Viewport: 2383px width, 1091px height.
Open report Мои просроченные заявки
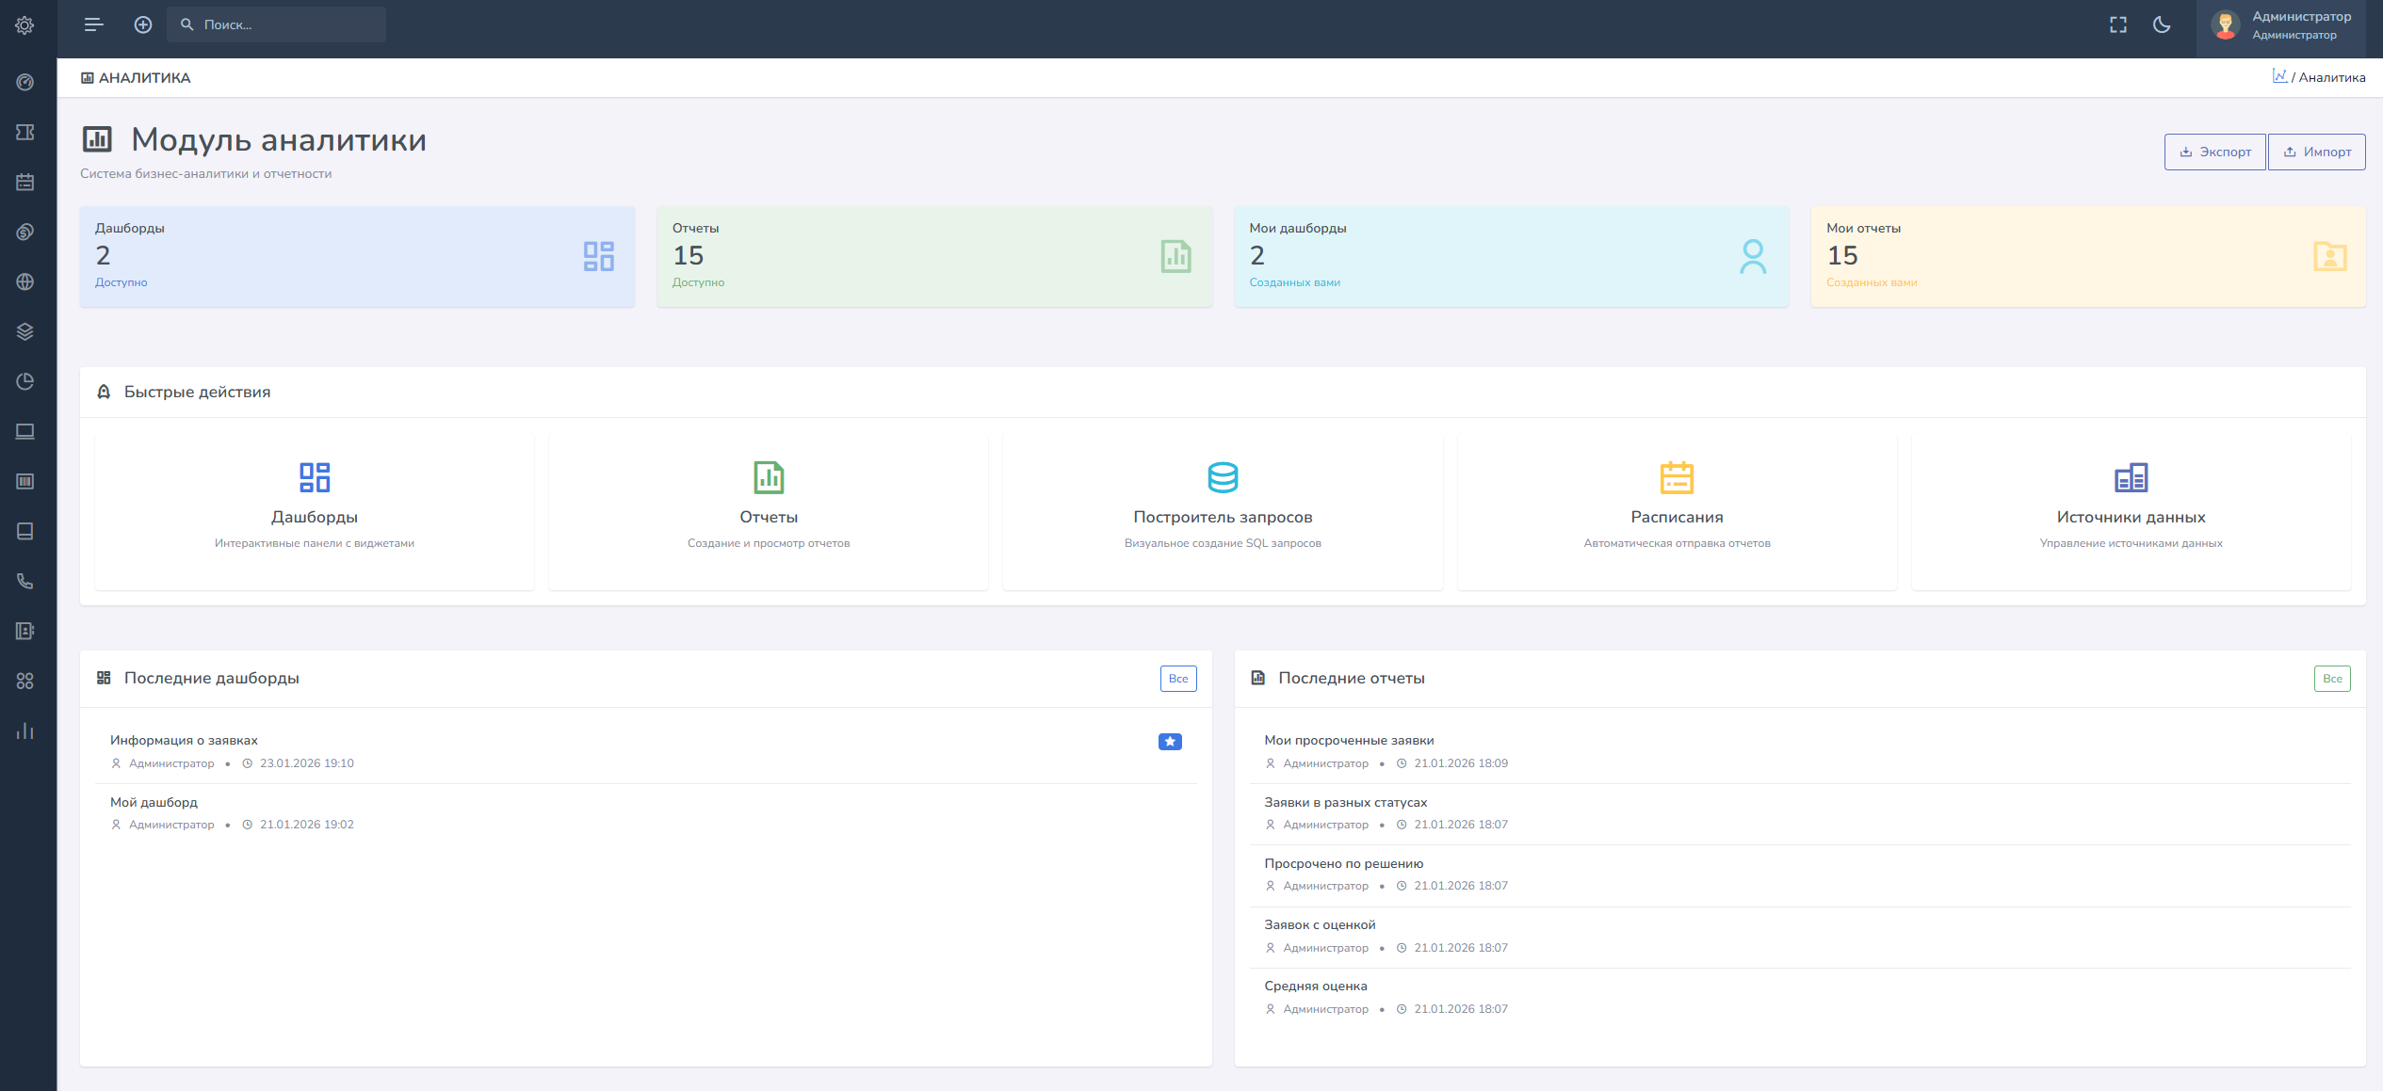point(1349,741)
